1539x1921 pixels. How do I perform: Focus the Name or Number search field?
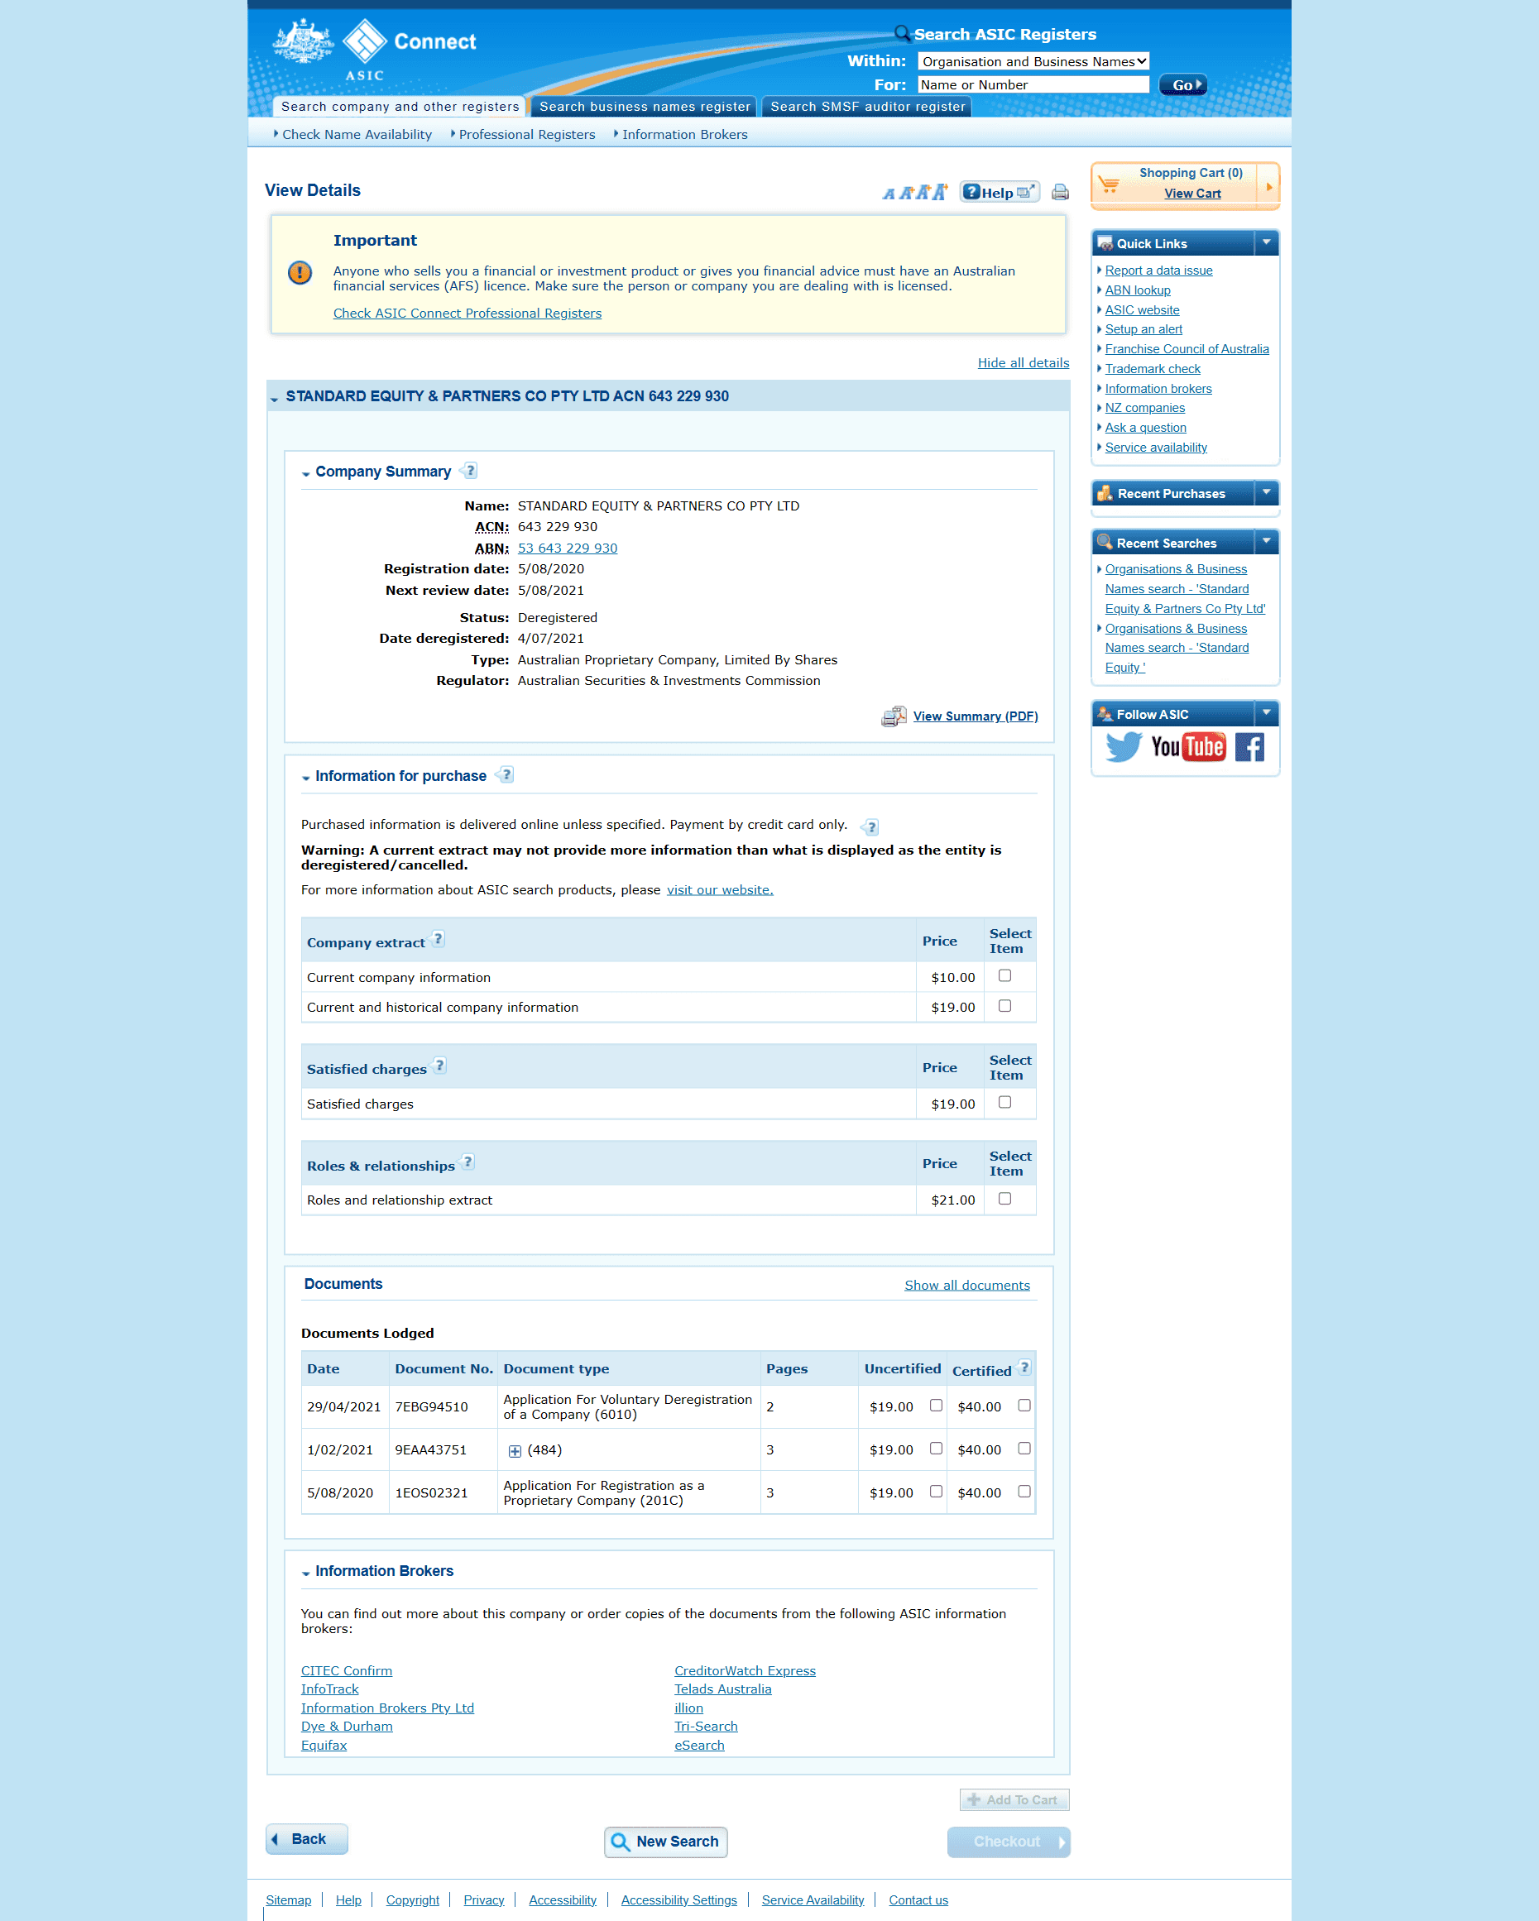[x=1033, y=84]
